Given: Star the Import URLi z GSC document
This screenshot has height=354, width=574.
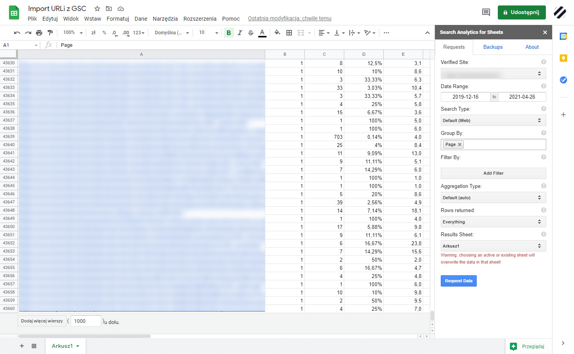Looking at the screenshot, I should [x=97, y=9].
